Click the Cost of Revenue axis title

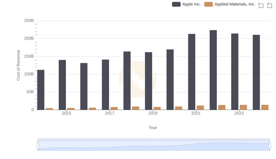(x=18, y=65)
